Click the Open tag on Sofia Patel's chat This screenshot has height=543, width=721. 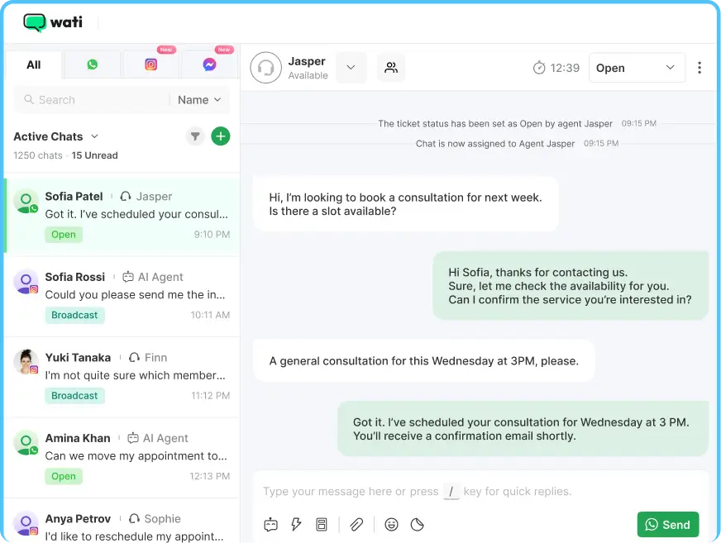[64, 235]
